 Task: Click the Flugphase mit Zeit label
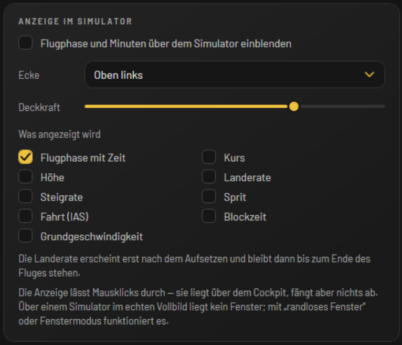coord(83,158)
